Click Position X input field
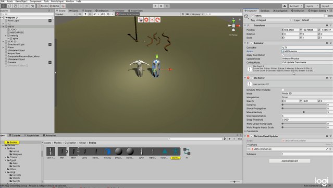This screenshot has width=333, height=188. pyautogui.click(x=291, y=30)
